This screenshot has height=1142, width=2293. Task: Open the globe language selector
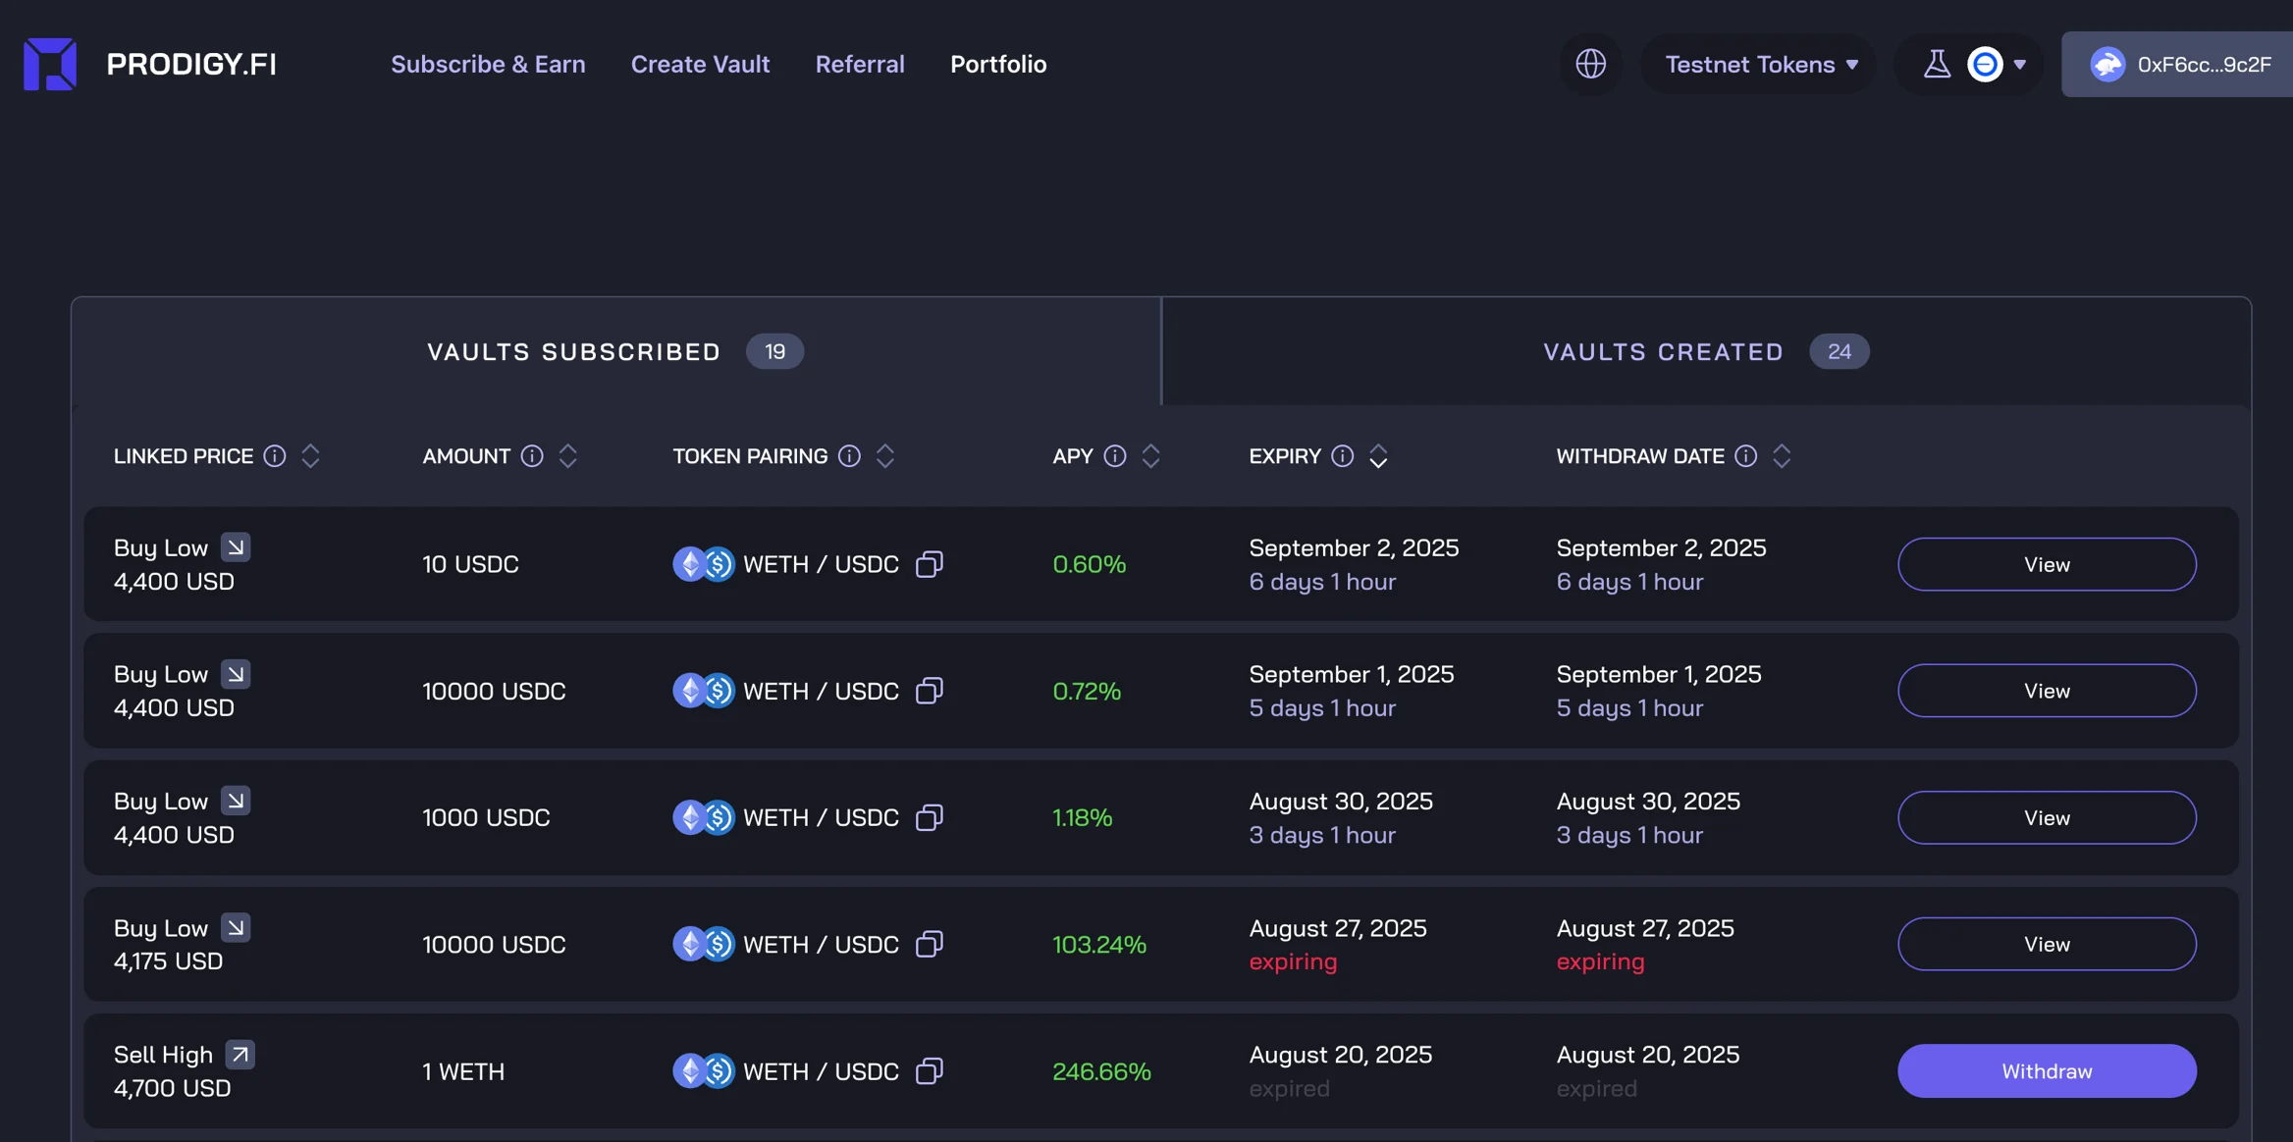pyautogui.click(x=1590, y=64)
